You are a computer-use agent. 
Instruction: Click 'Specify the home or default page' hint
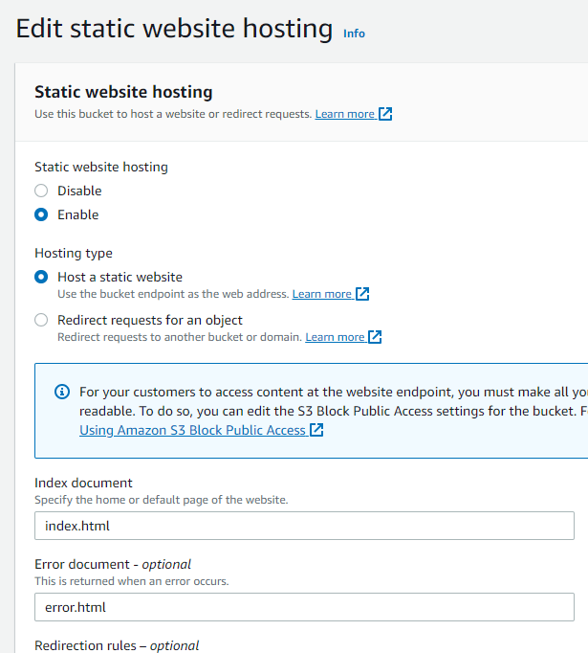[162, 500]
